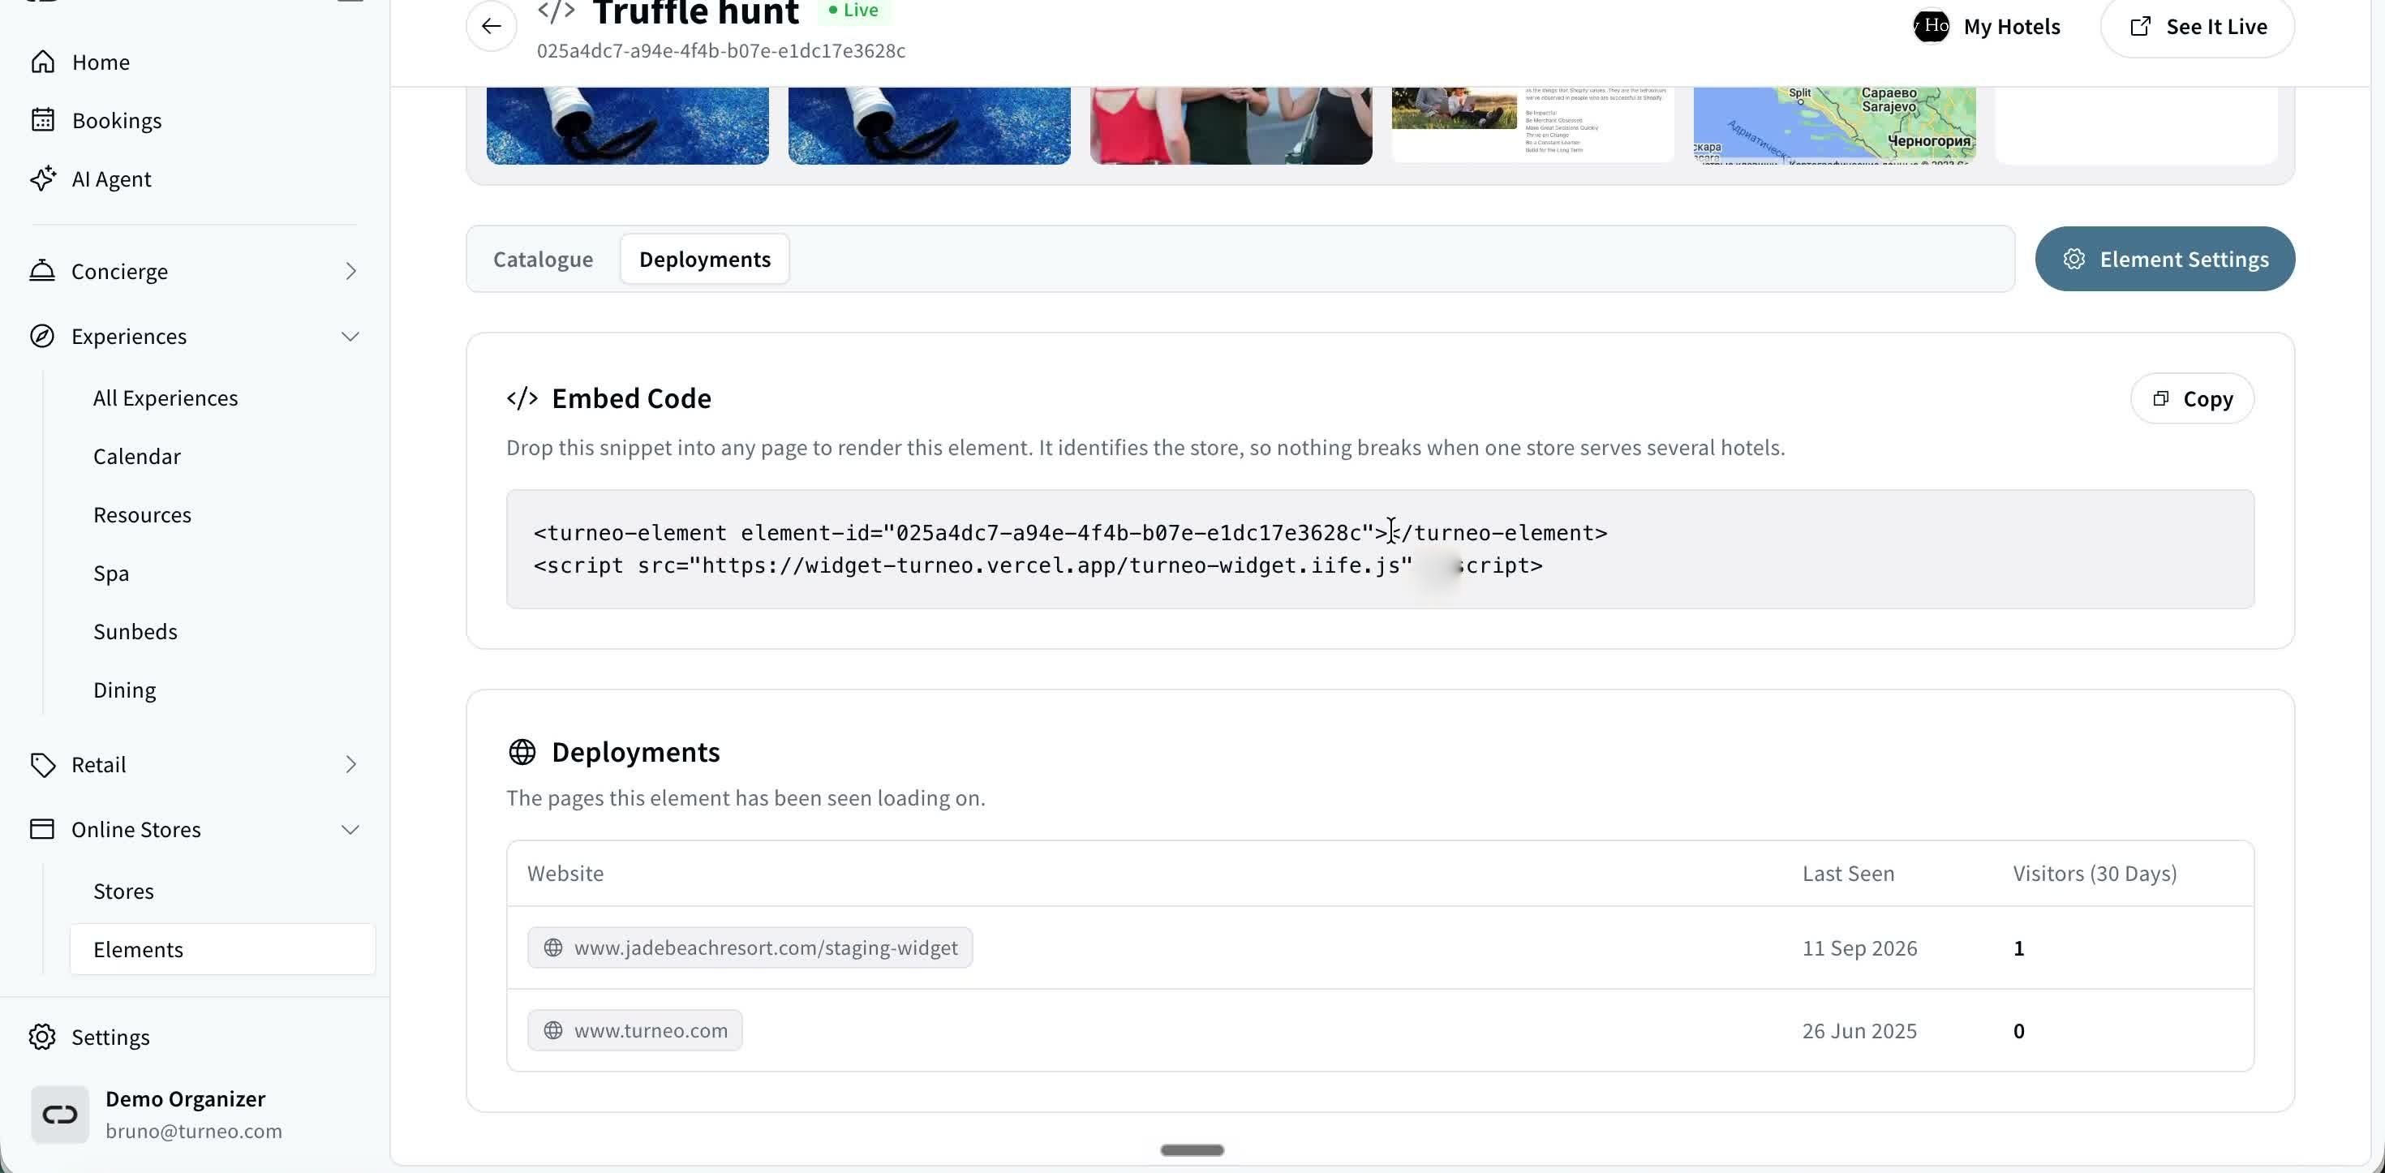
Task: Click the Bookings calendar icon
Action: [42, 120]
